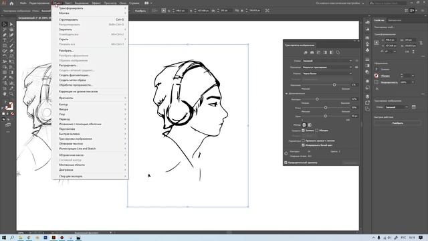
Task: Click the Home icon in top bar
Action: (x=11, y=3)
